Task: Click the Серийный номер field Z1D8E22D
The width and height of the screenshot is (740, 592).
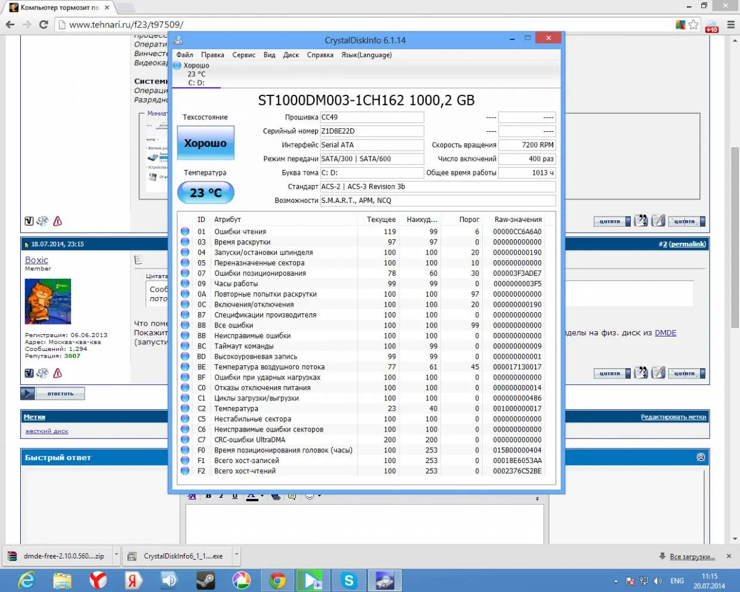Action: click(372, 131)
